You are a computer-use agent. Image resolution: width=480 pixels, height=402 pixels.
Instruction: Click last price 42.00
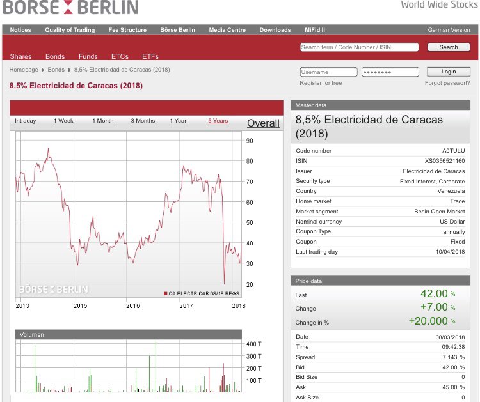(x=434, y=293)
